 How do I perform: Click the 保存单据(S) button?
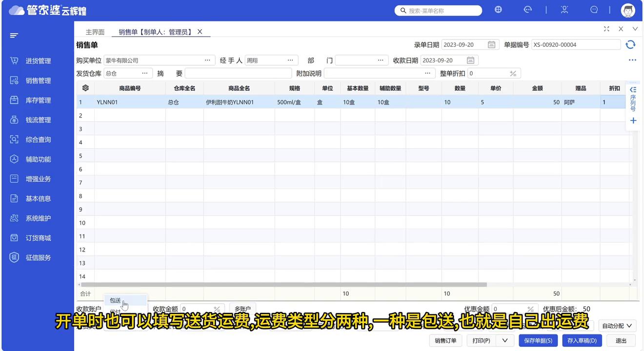point(538,340)
